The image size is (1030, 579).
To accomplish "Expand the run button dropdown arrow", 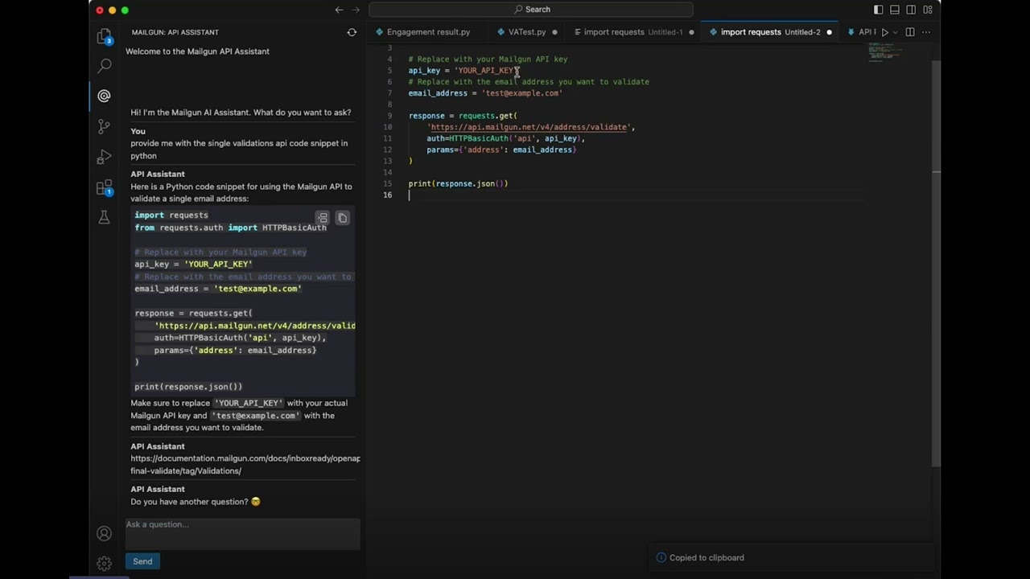I will pyautogui.click(x=895, y=32).
